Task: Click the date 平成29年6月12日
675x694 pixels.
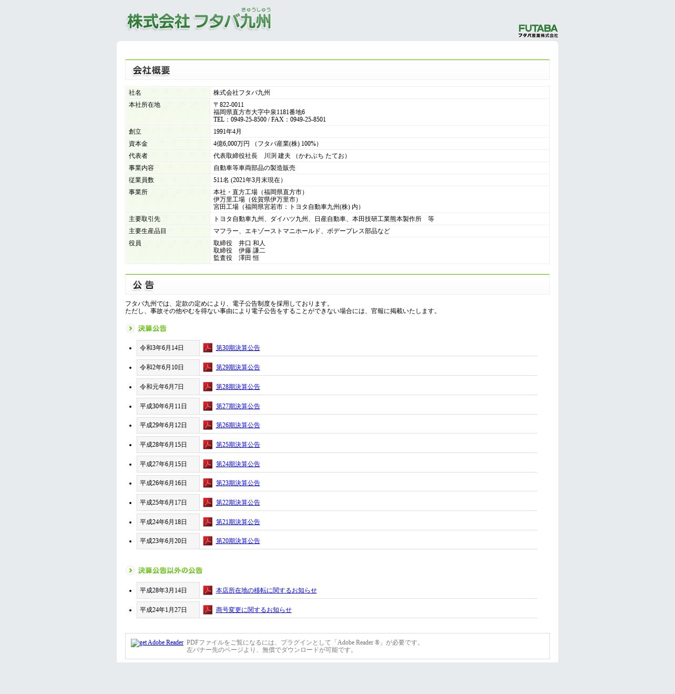Action: click(x=163, y=425)
